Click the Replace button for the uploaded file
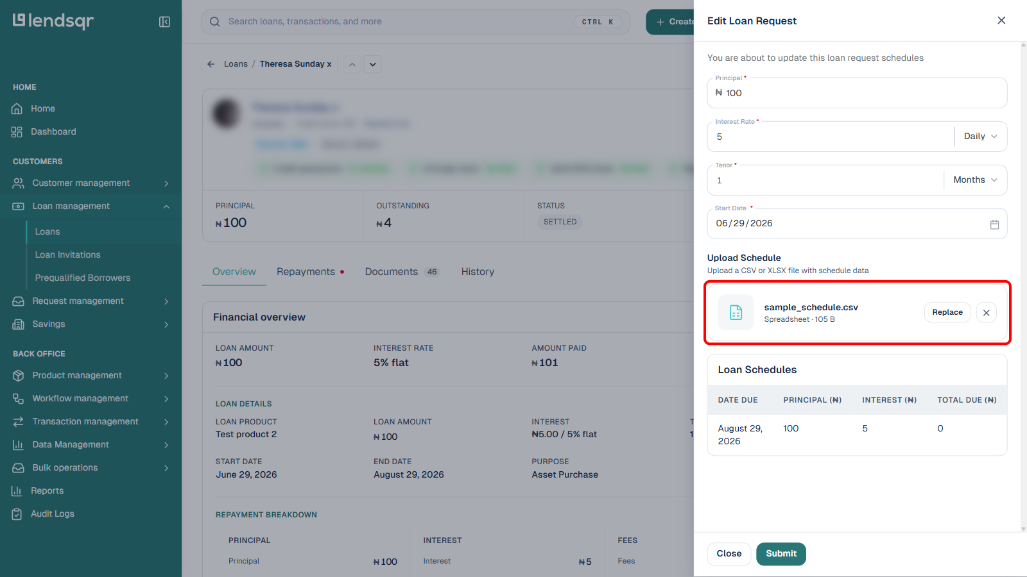 point(947,313)
